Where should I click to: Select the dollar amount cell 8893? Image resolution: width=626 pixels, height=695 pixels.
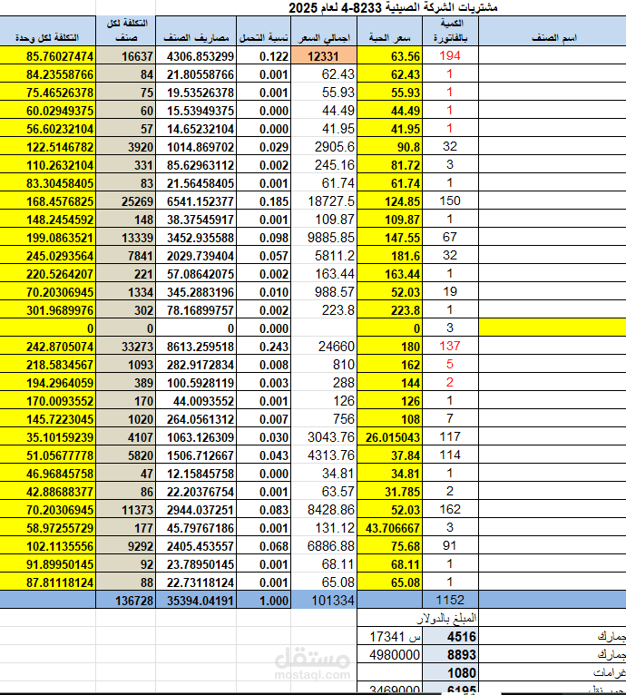[x=450, y=655]
